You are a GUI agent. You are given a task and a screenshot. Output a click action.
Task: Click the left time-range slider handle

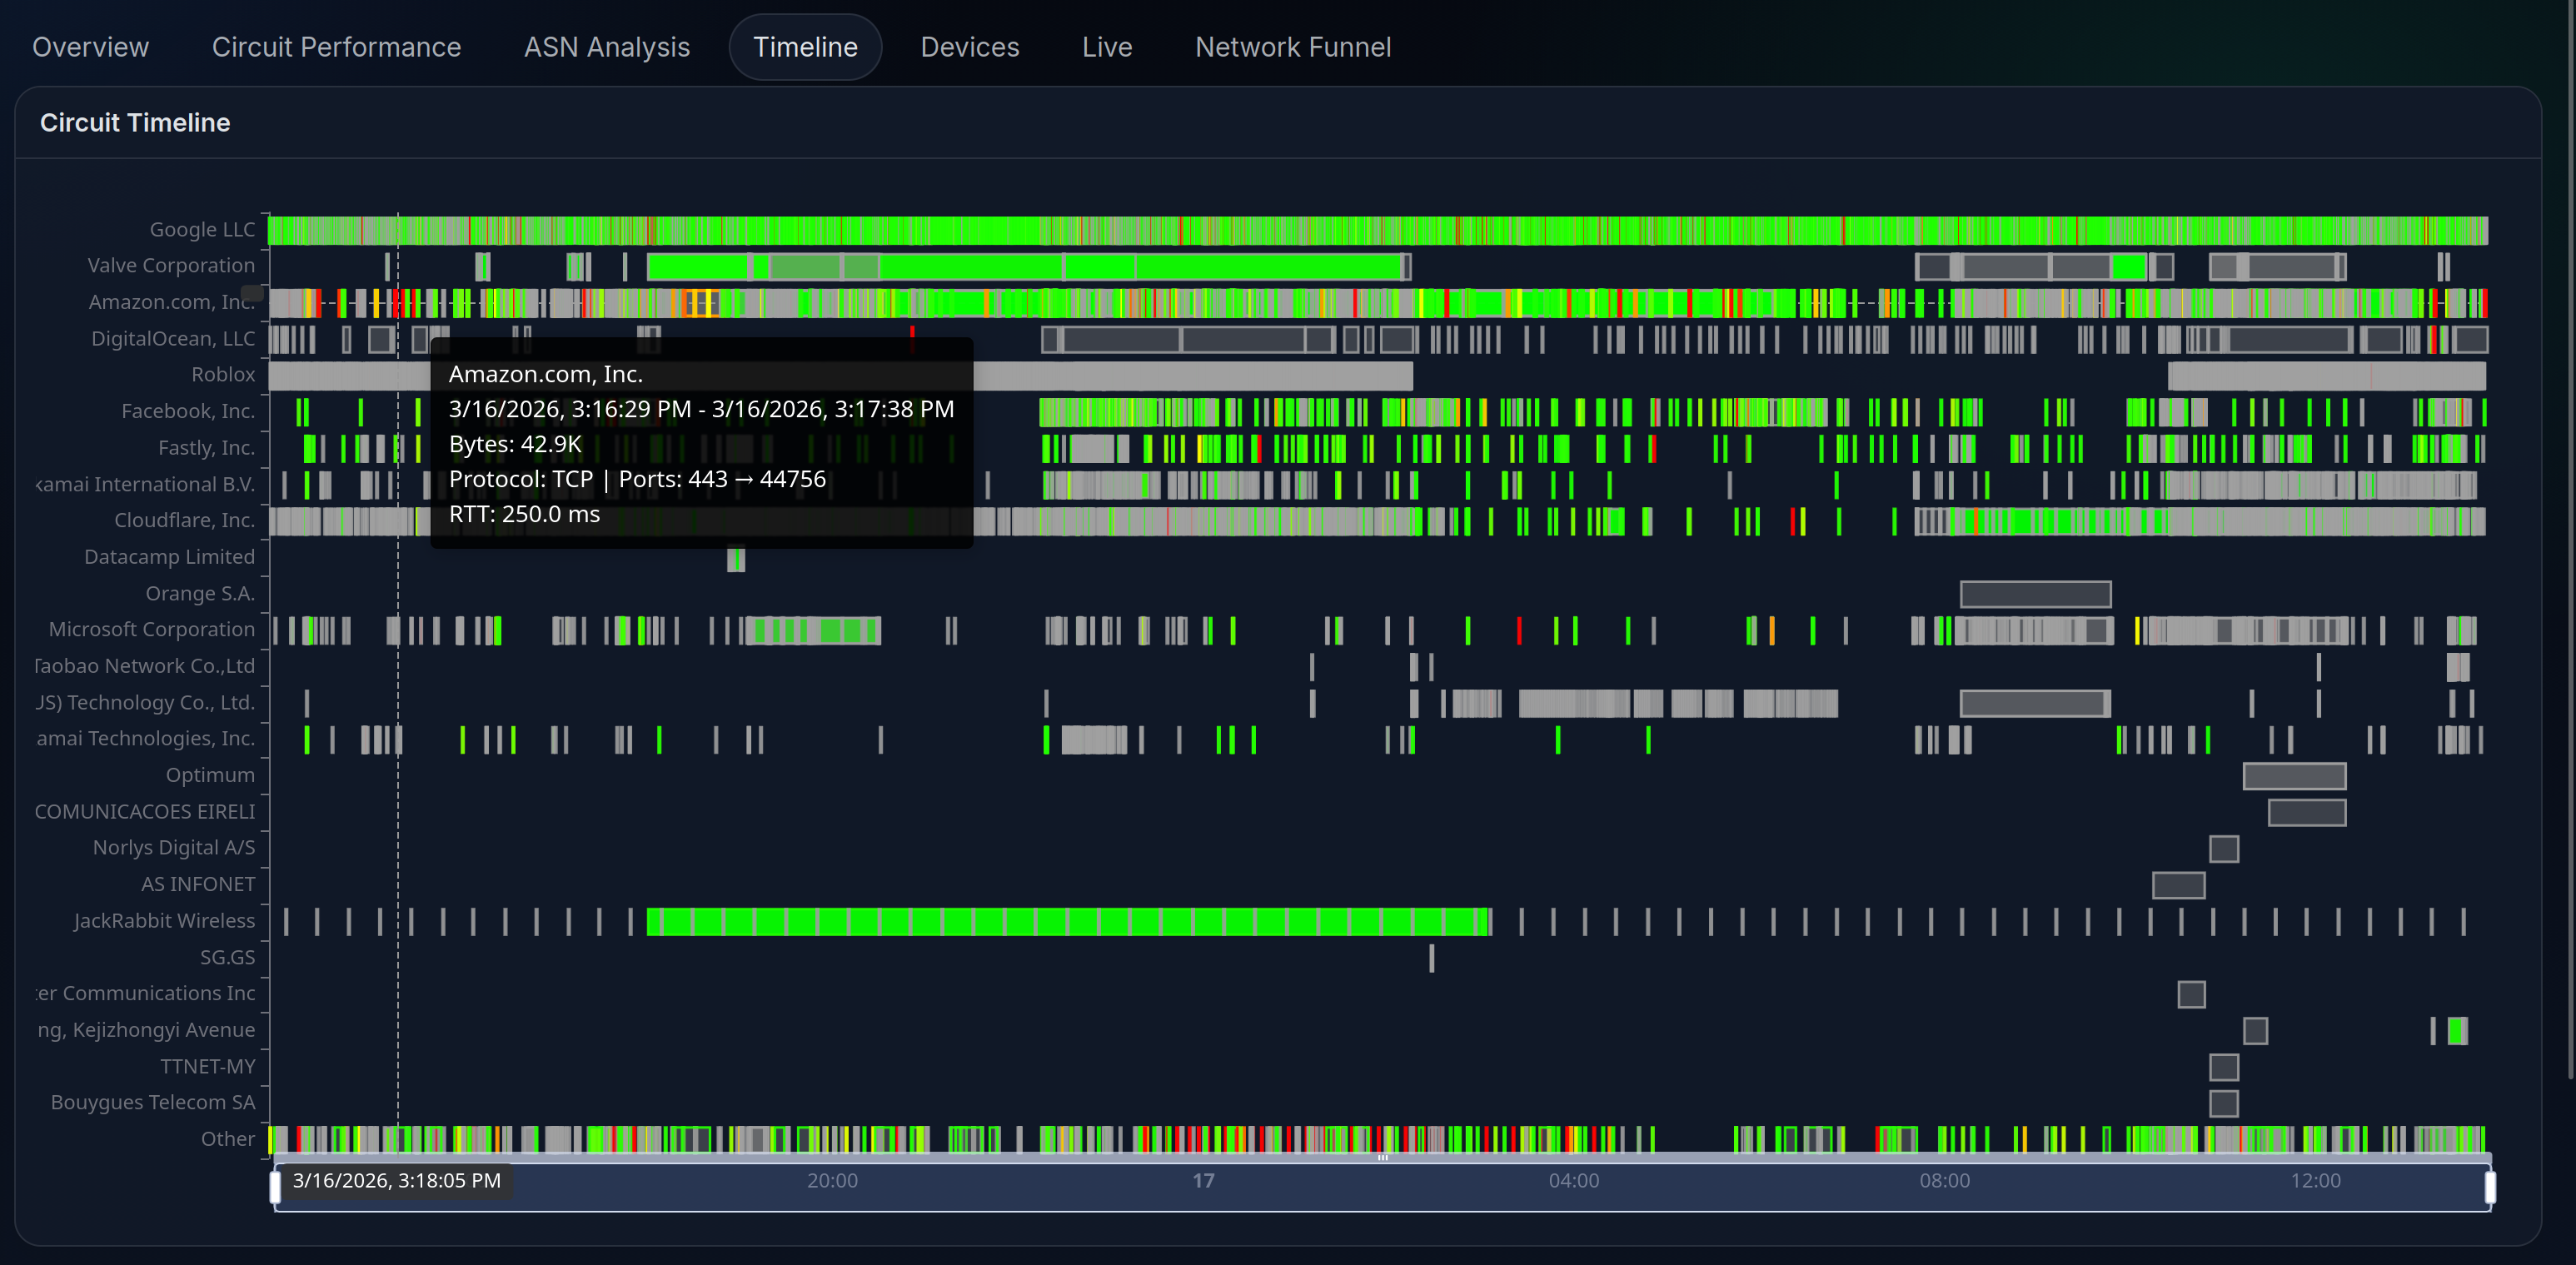tap(274, 1188)
